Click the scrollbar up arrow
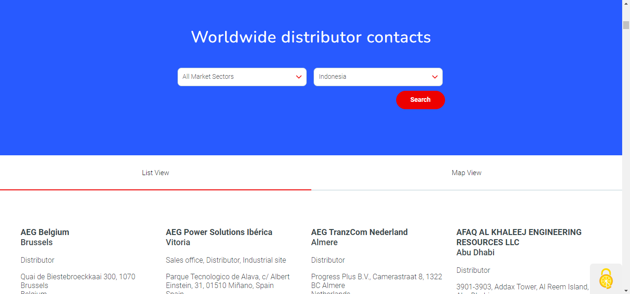This screenshot has width=630, height=294. coord(626,4)
